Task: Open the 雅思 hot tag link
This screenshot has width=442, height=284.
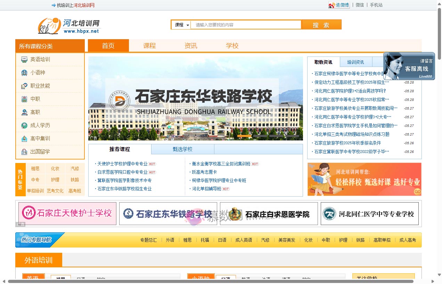Action: point(35,169)
